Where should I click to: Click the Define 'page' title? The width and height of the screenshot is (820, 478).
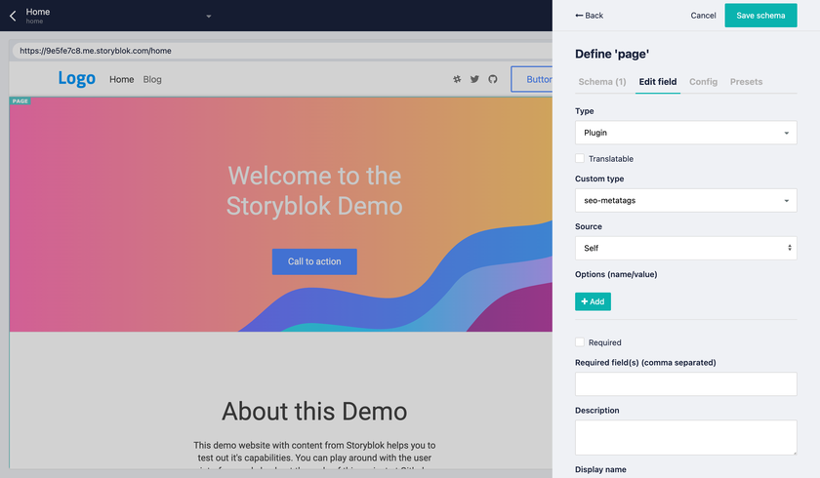coord(612,54)
